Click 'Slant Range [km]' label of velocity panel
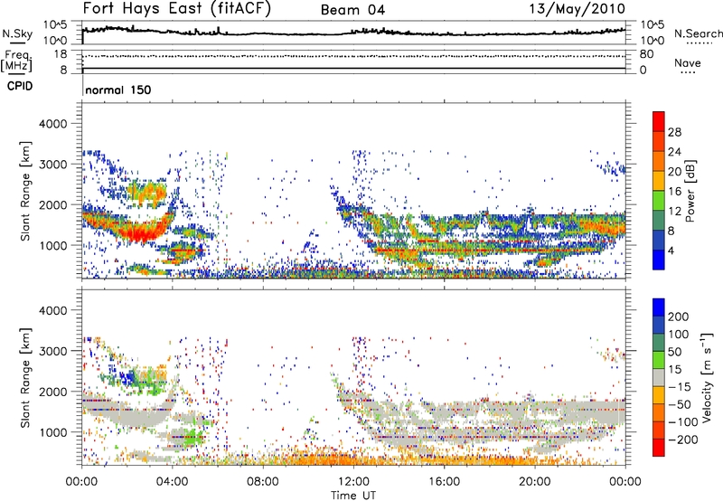This screenshot has width=723, height=501. [25, 377]
